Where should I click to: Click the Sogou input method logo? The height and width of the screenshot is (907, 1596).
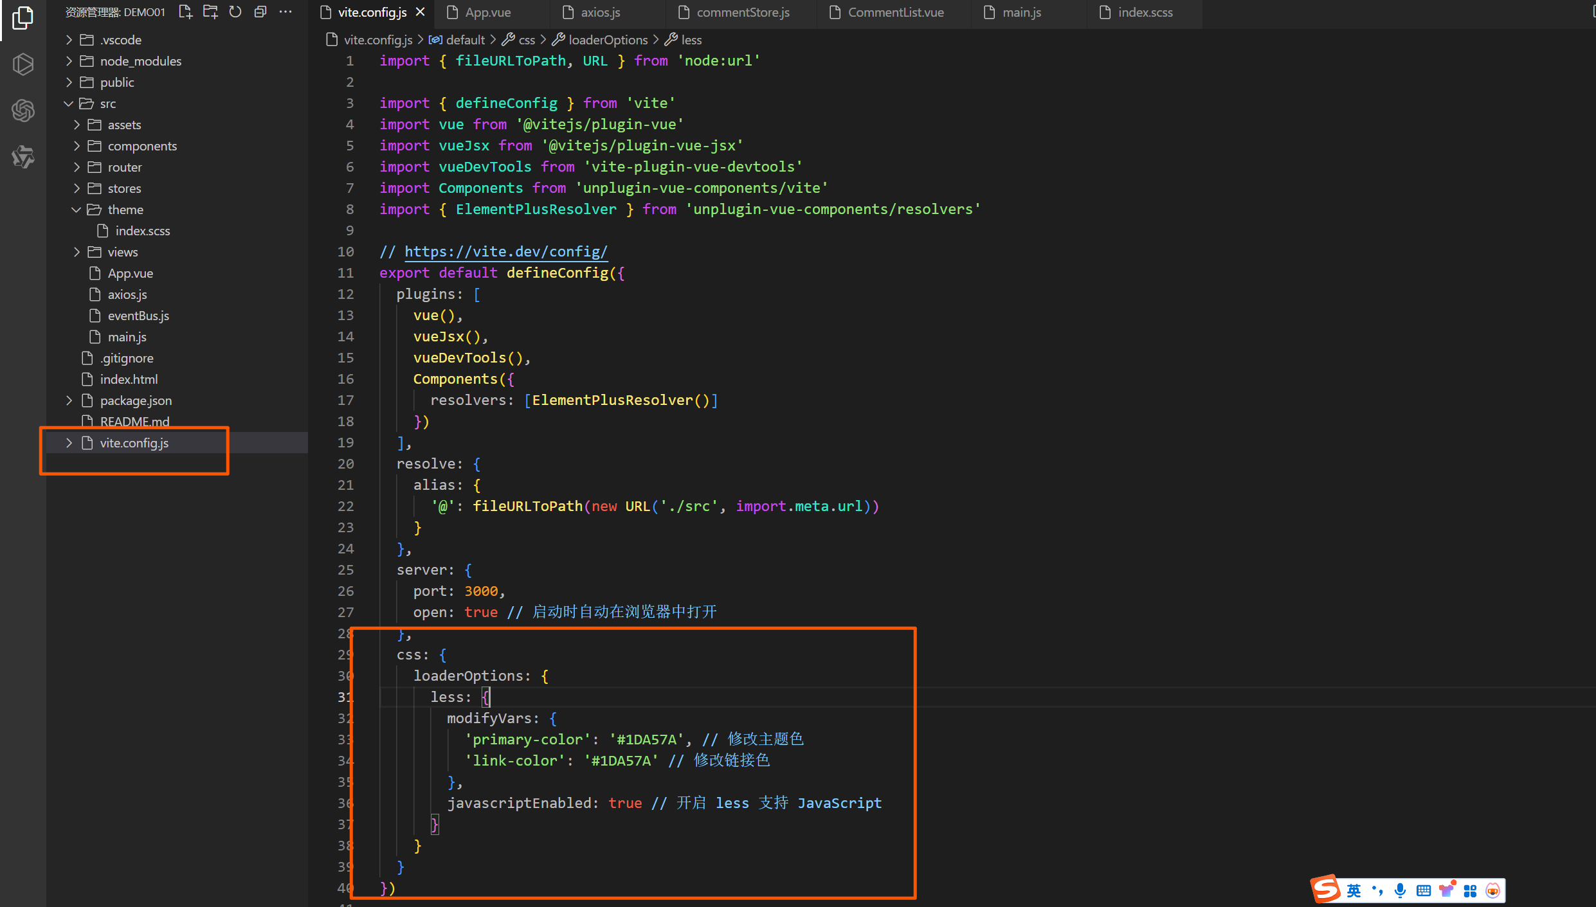pyautogui.click(x=1326, y=890)
